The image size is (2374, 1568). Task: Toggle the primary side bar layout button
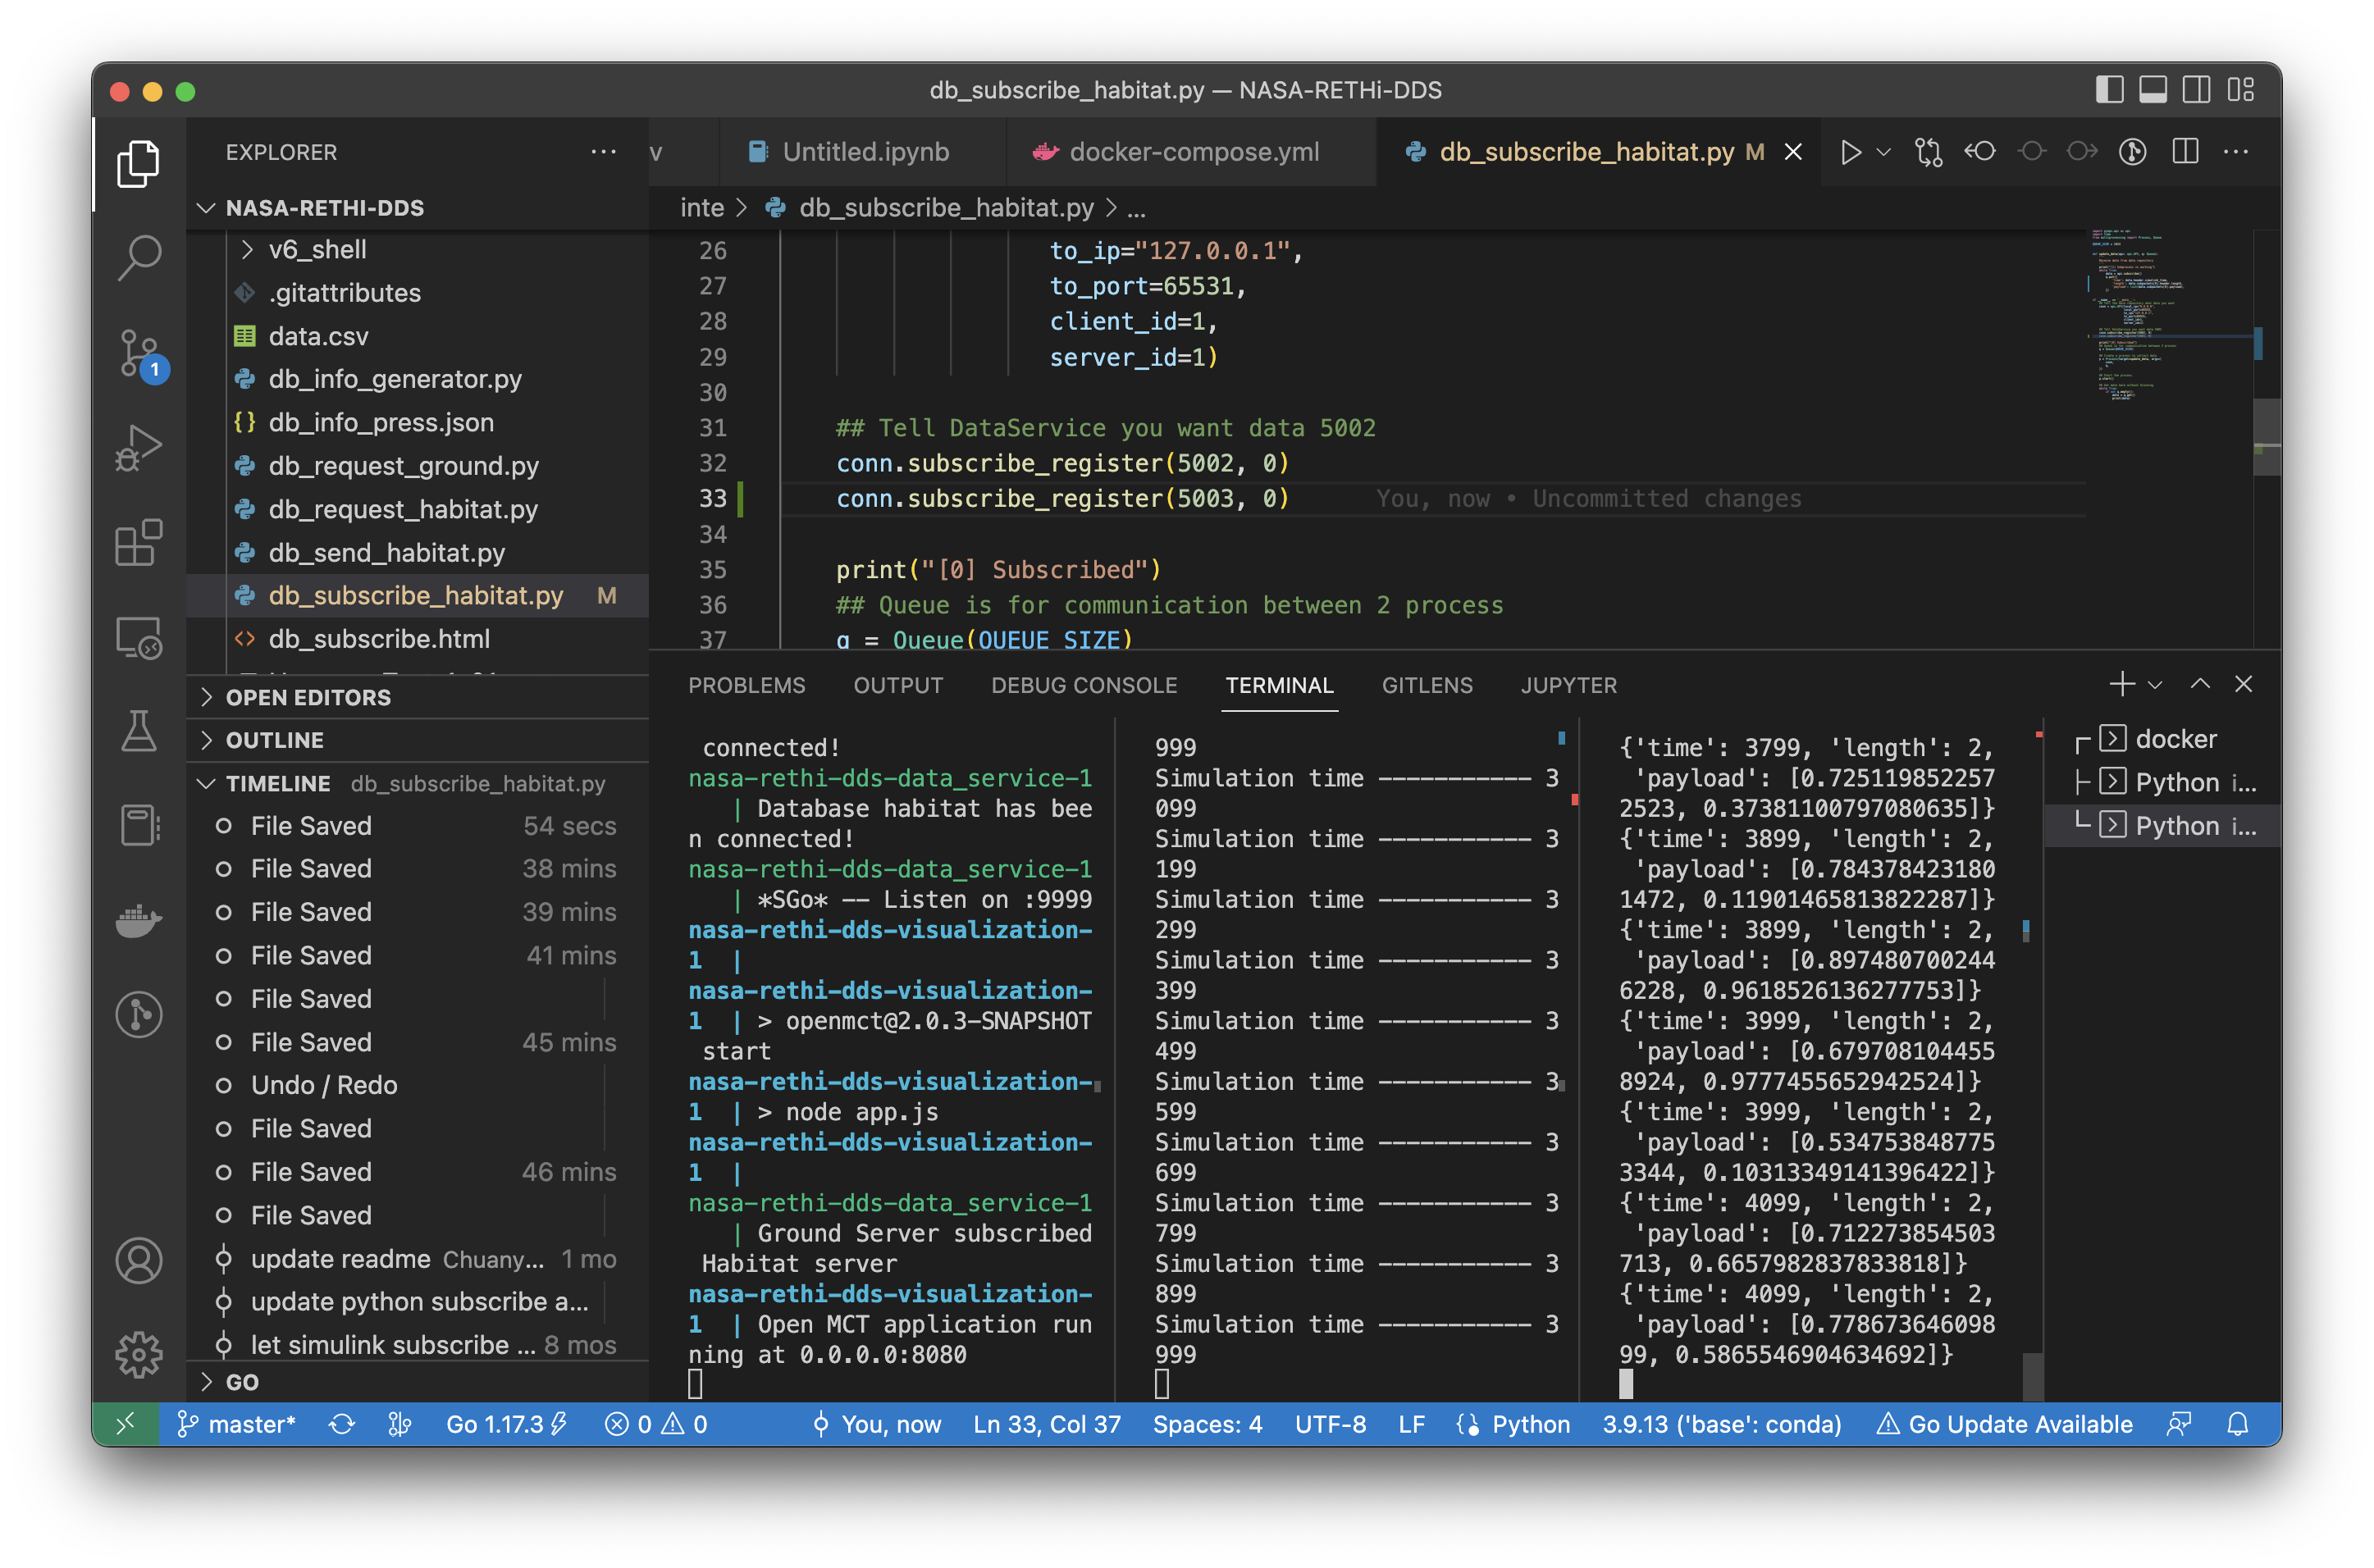click(2109, 90)
